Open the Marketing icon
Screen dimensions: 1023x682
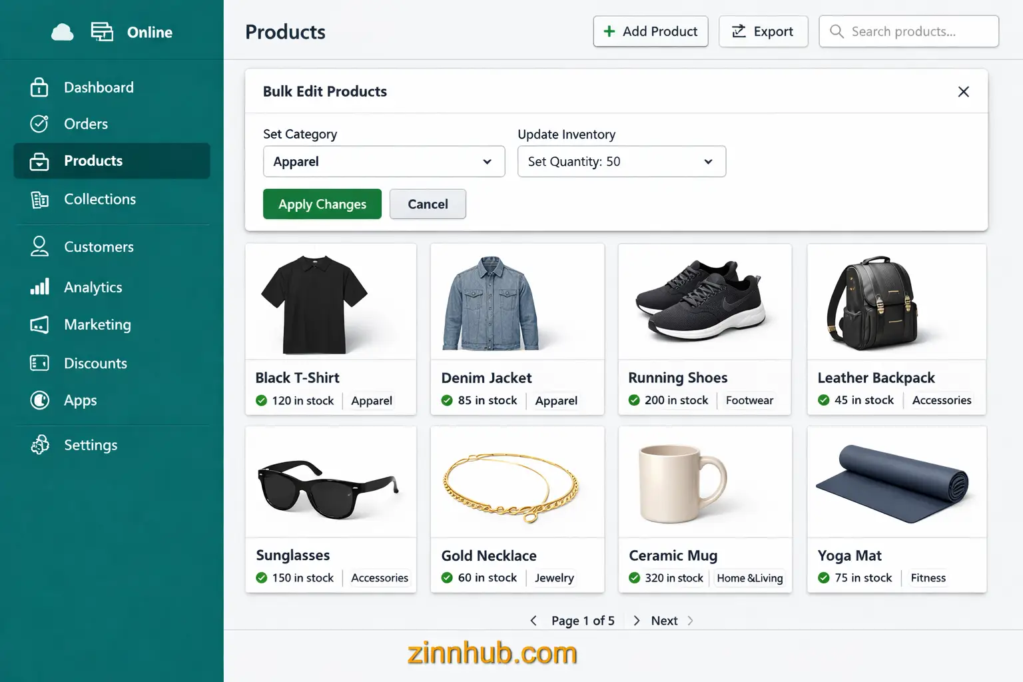click(39, 324)
